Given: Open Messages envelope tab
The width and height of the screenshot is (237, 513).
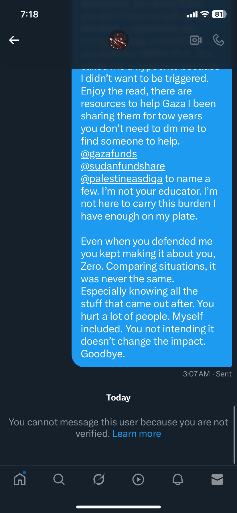Looking at the screenshot, I should coord(217,479).
